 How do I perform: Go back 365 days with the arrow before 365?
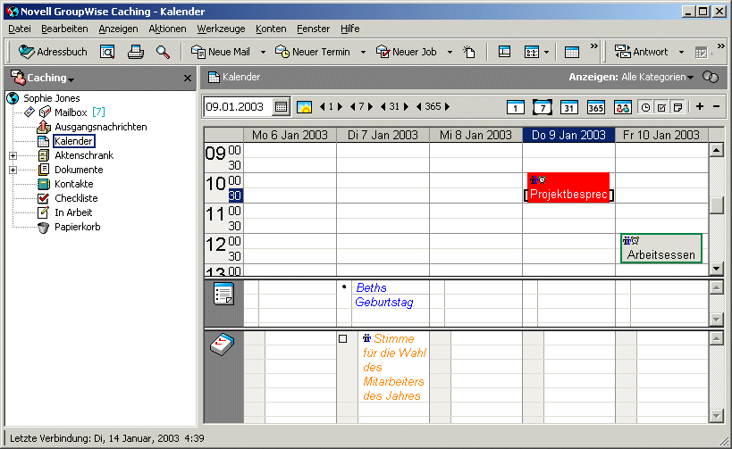point(419,107)
